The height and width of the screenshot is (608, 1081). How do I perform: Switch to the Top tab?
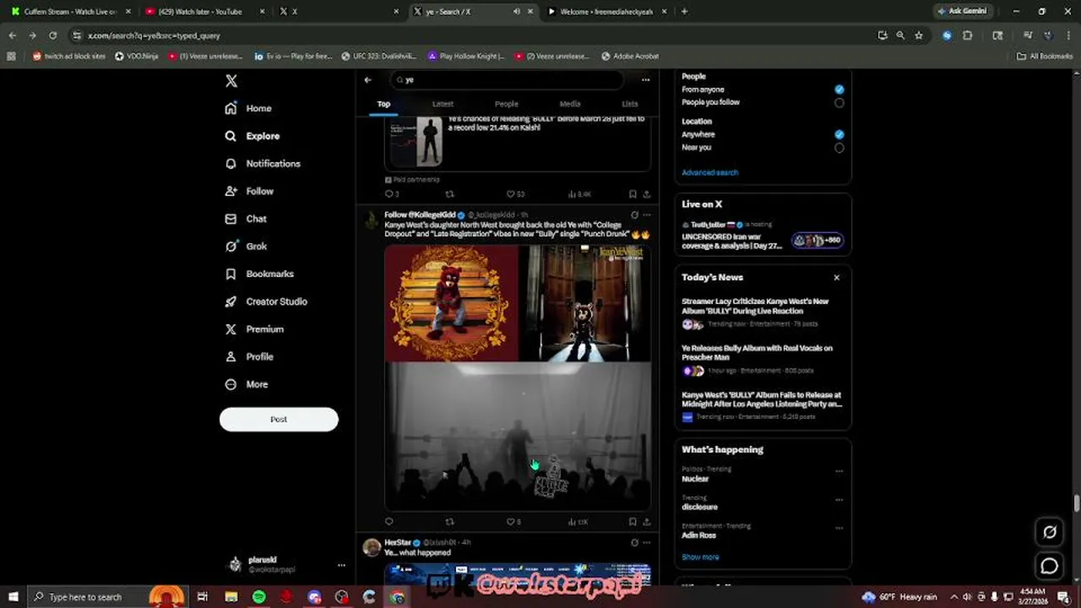383,104
